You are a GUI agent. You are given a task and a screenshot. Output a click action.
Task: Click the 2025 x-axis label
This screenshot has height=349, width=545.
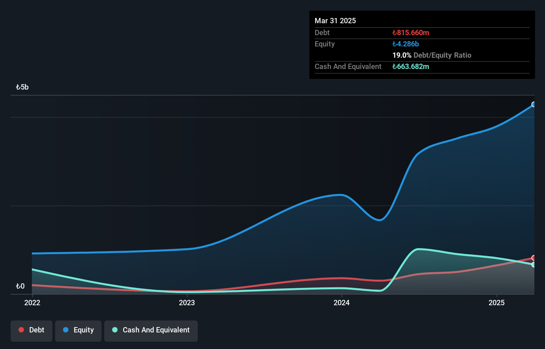[497, 303]
